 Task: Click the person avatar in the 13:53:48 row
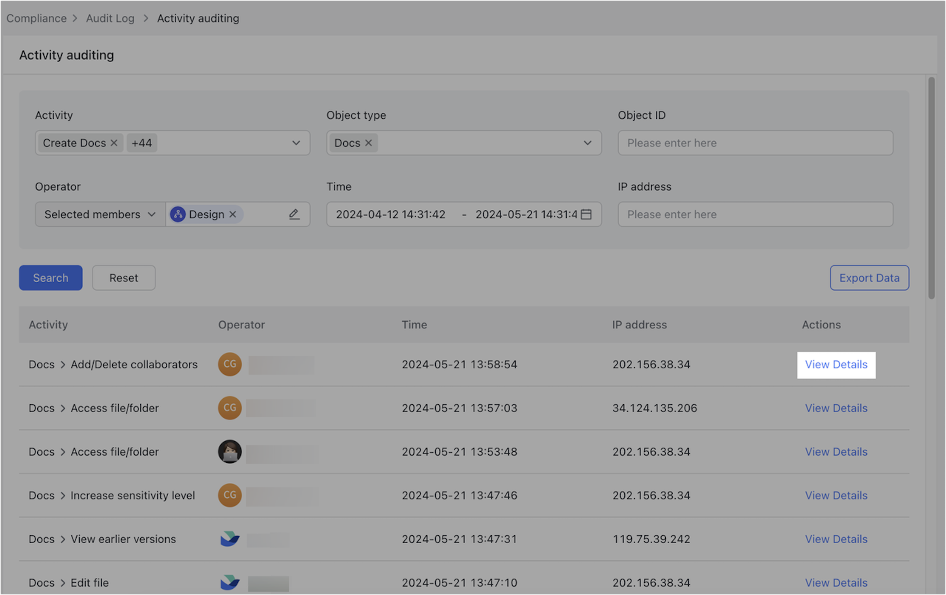click(x=229, y=452)
